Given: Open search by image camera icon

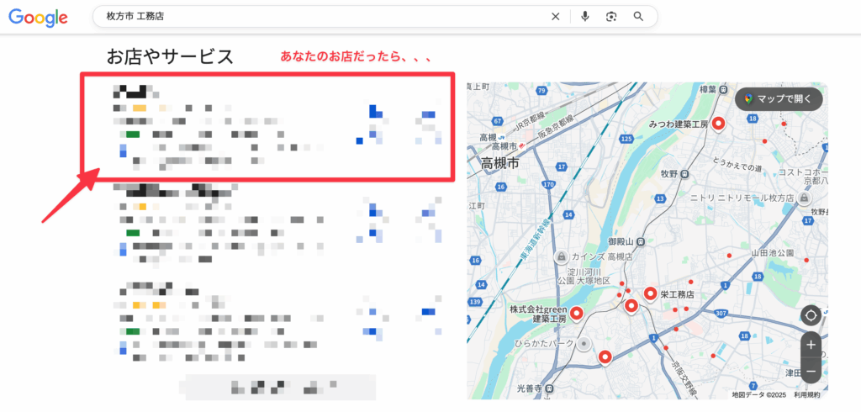Looking at the screenshot, I should point(611,17).
